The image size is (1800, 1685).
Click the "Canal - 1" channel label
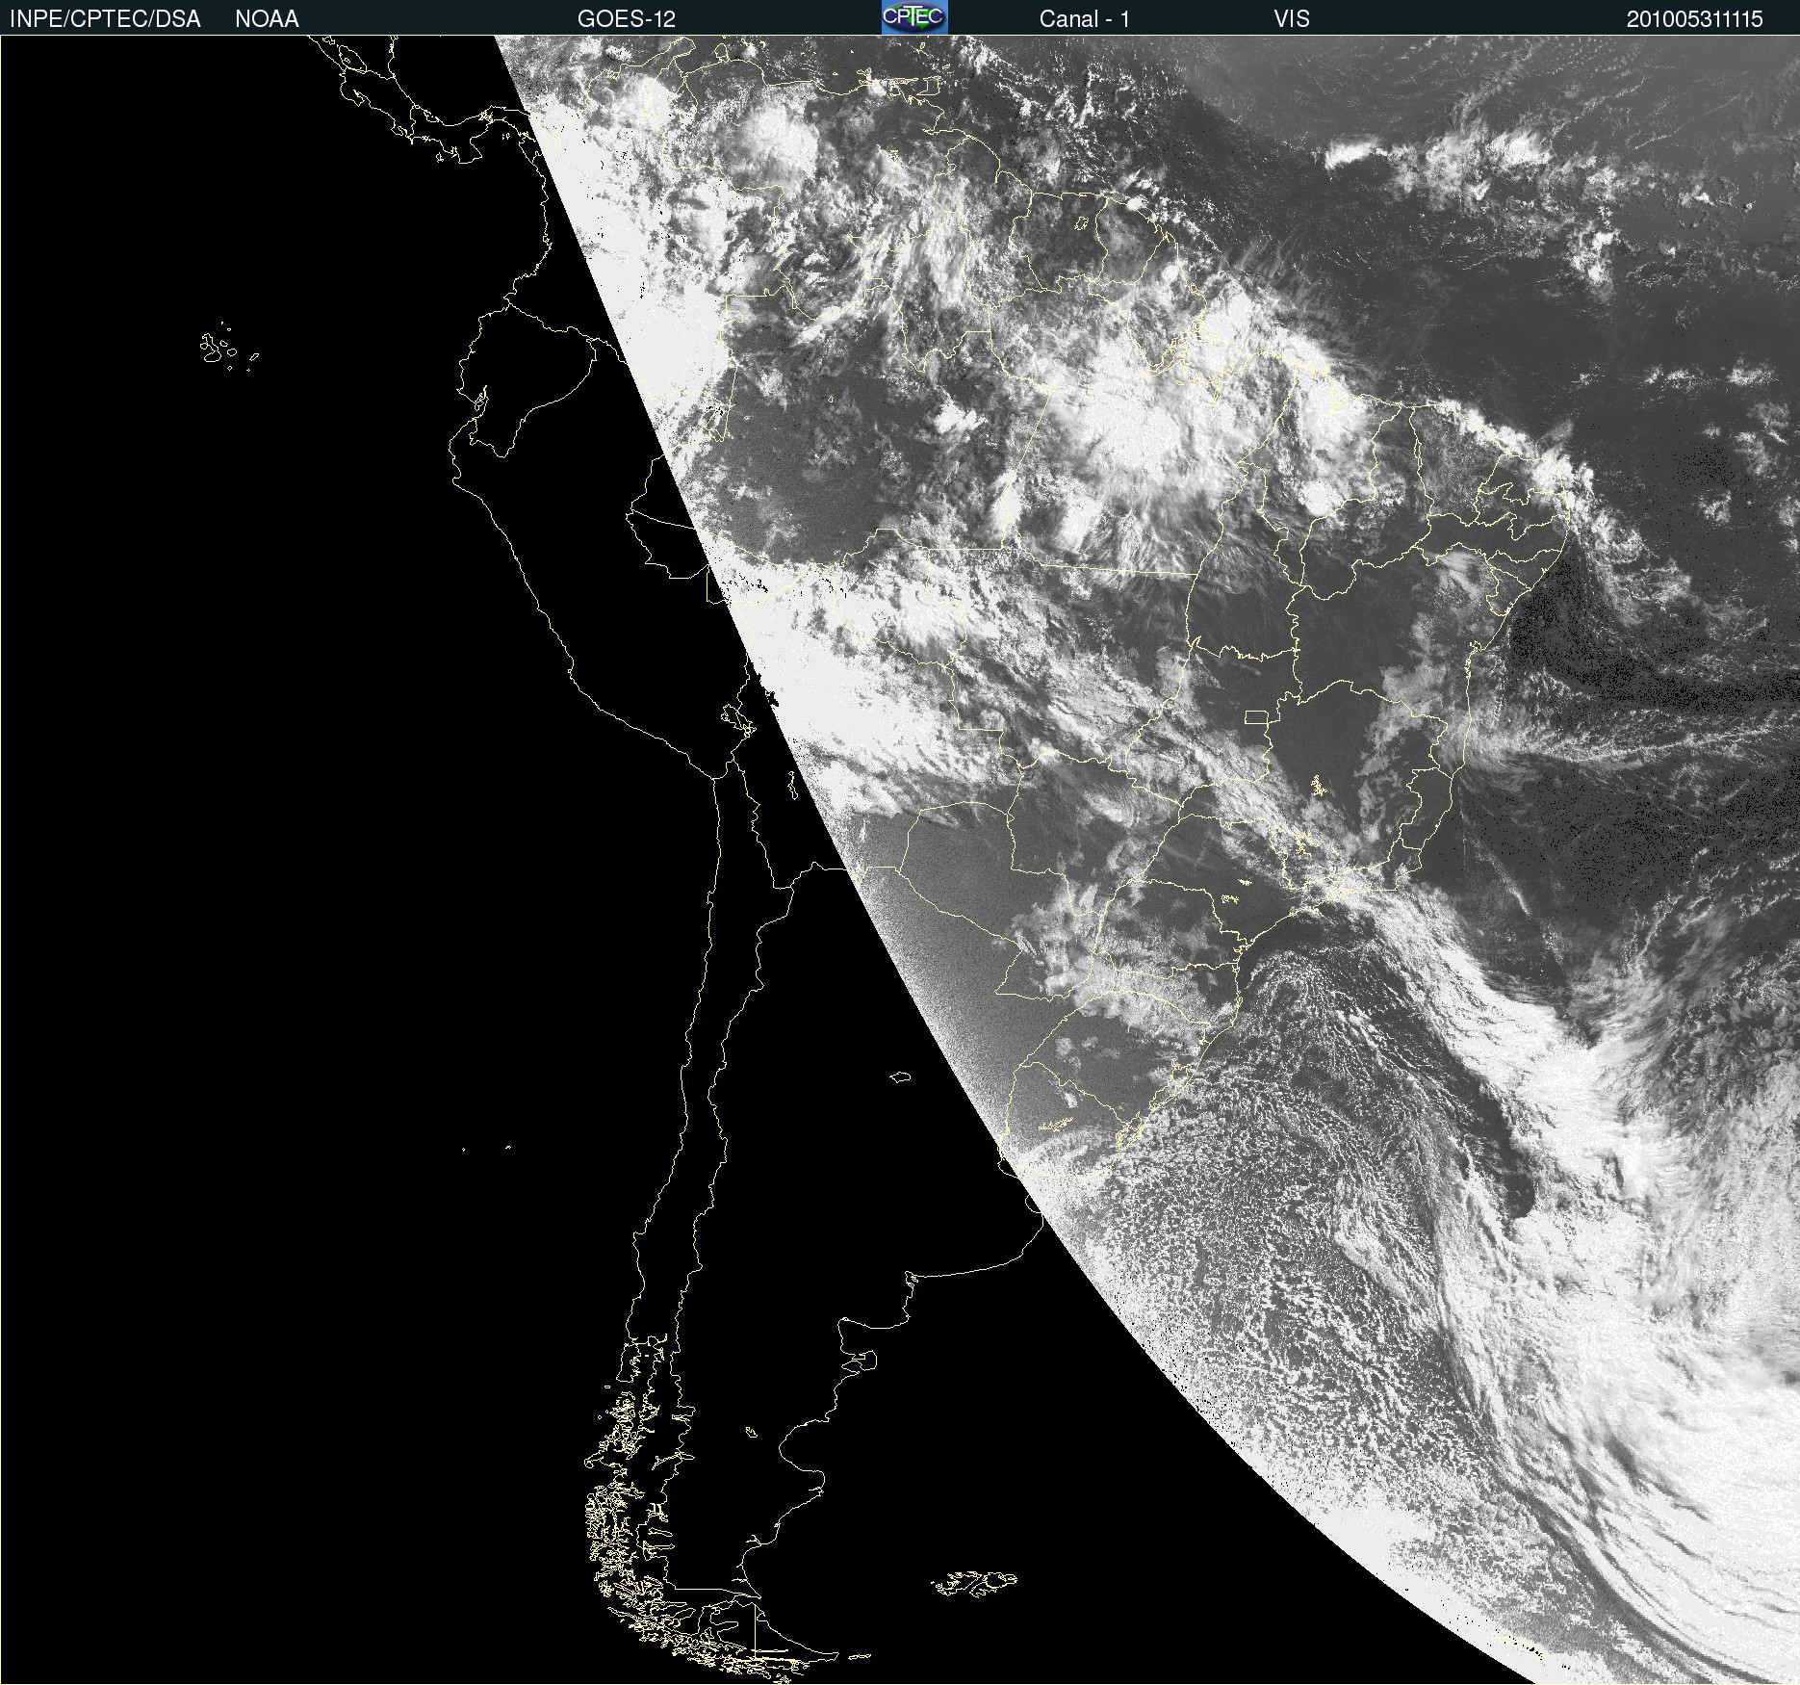[1085, 19]
